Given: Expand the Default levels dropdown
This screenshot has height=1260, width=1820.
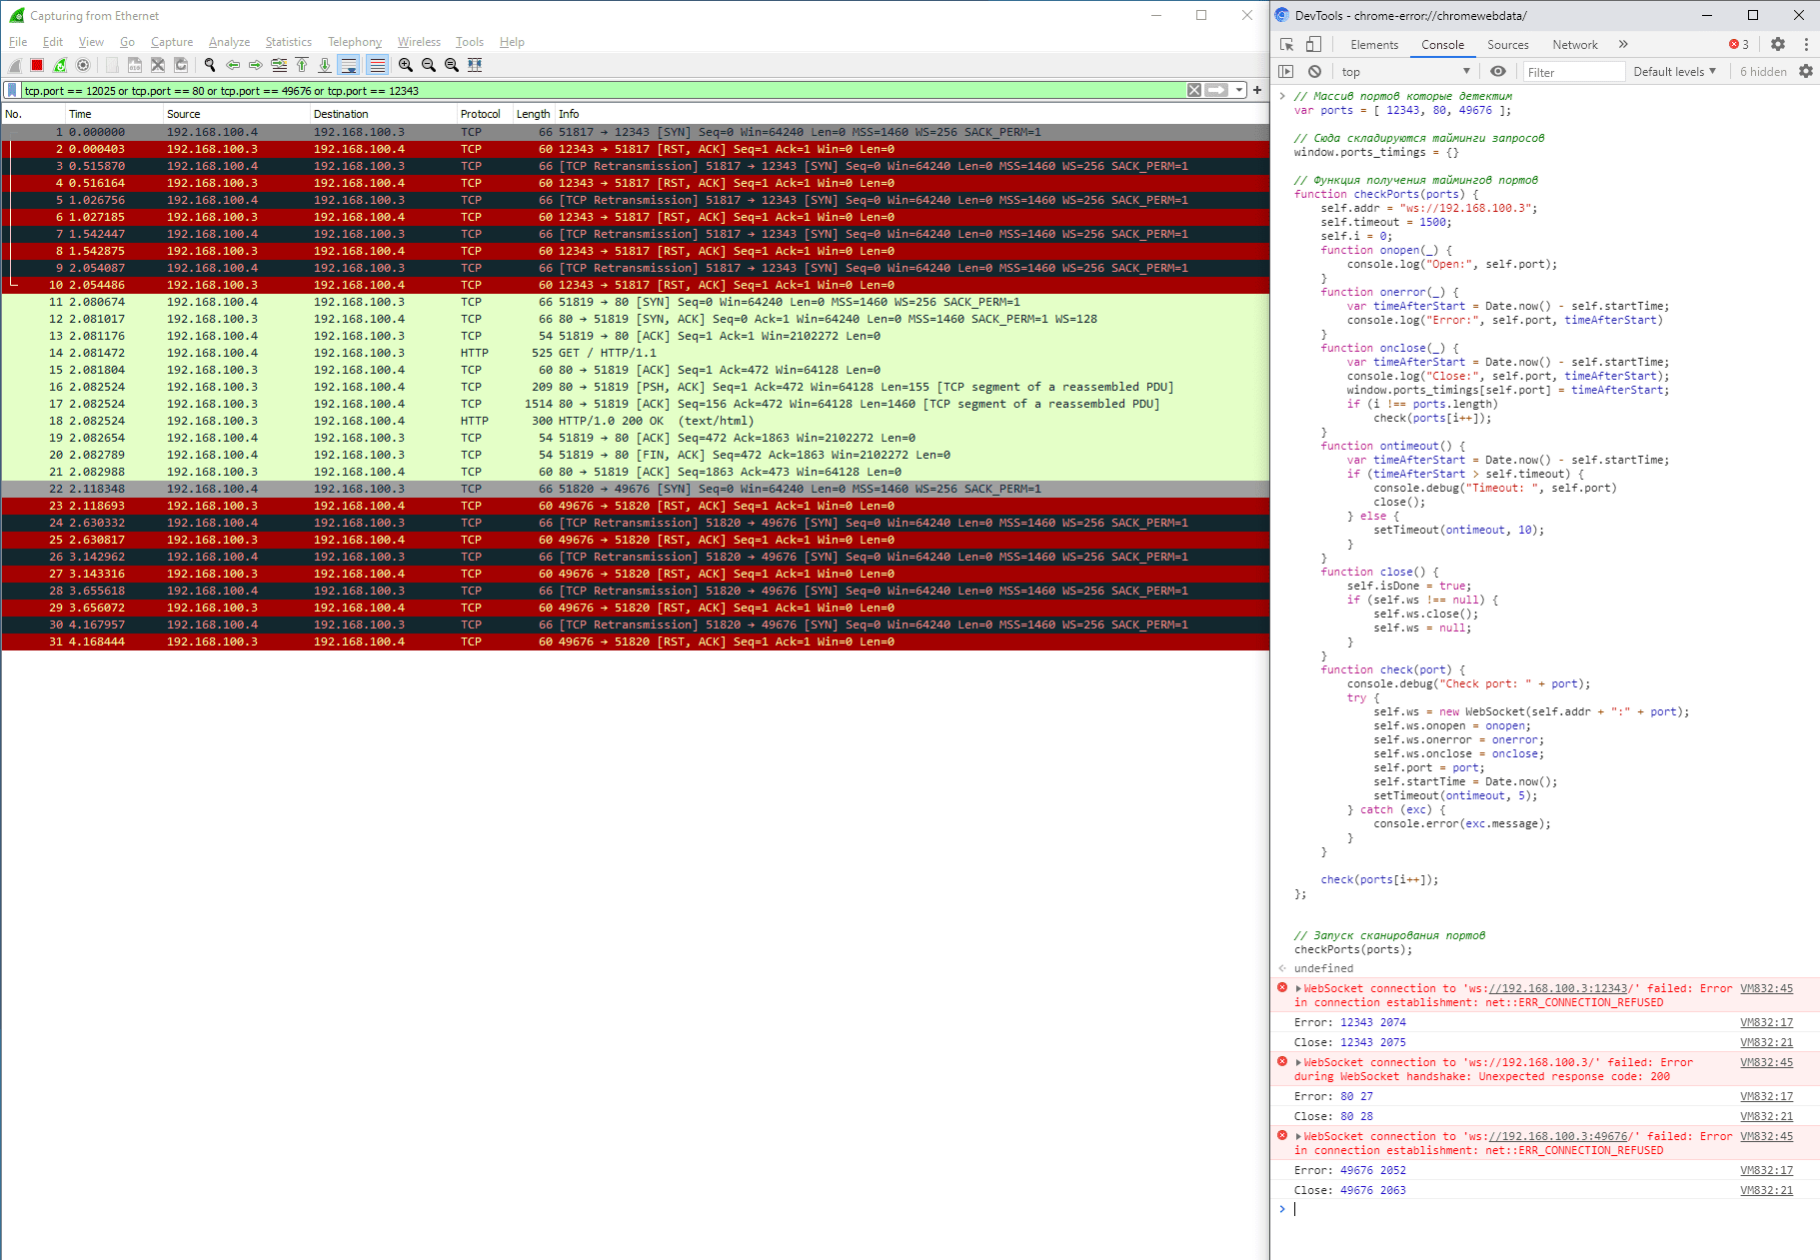Looking at the screenshot, I should [1674, 72].
